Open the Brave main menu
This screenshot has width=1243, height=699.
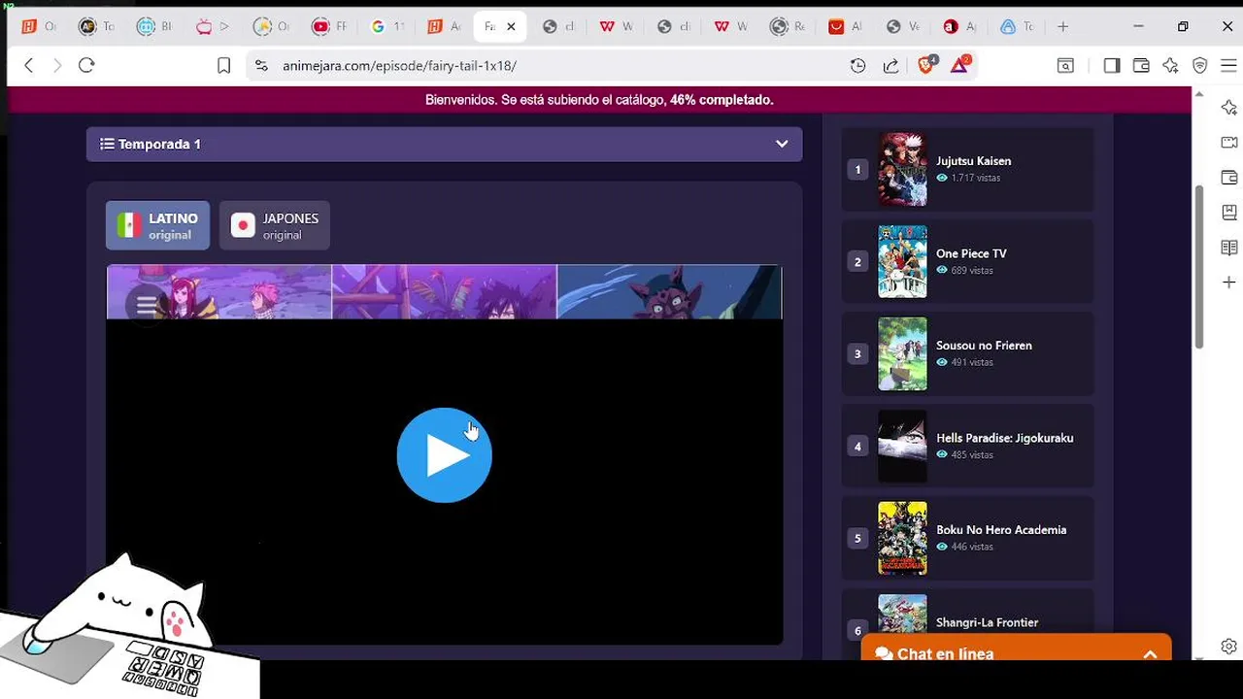coord(1228,65)
